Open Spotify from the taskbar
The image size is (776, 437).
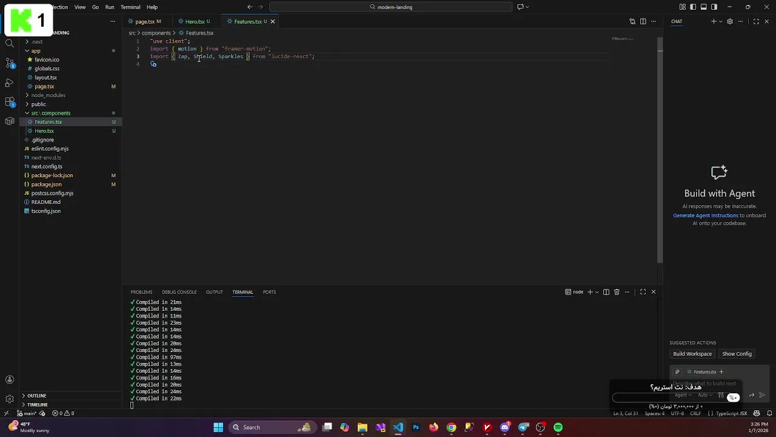click(558, 427)
